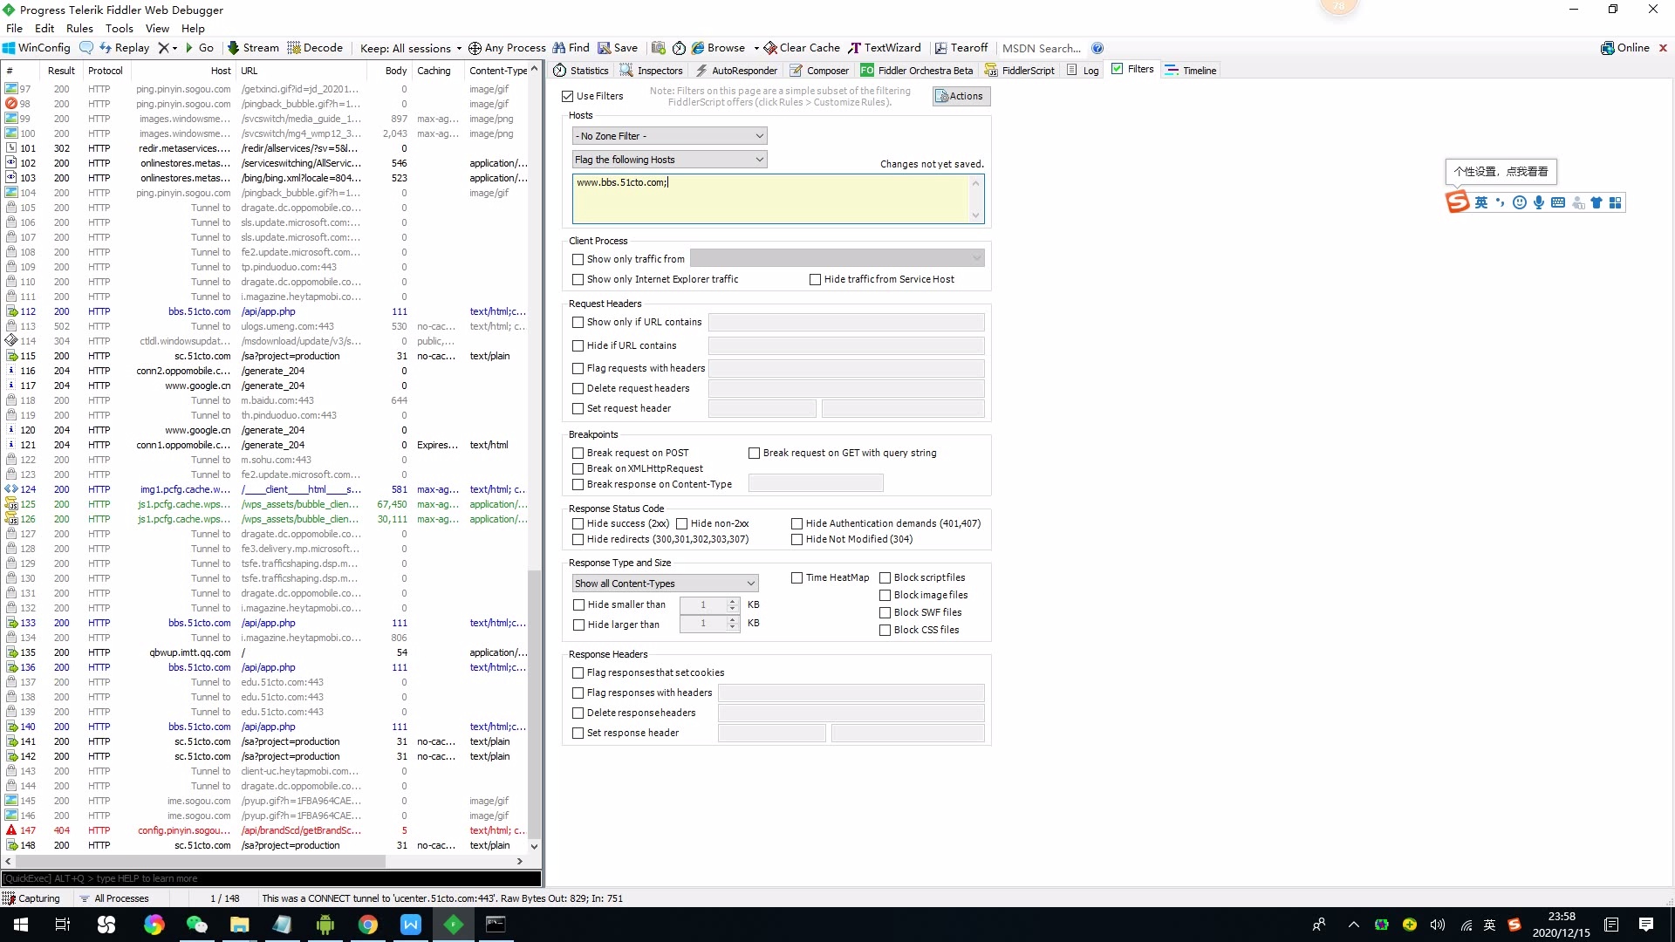Enable Show only Internet Explorer traffic

578,279
